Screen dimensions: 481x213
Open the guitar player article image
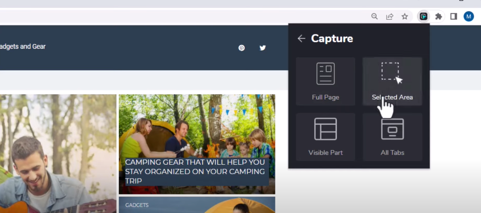58,153
